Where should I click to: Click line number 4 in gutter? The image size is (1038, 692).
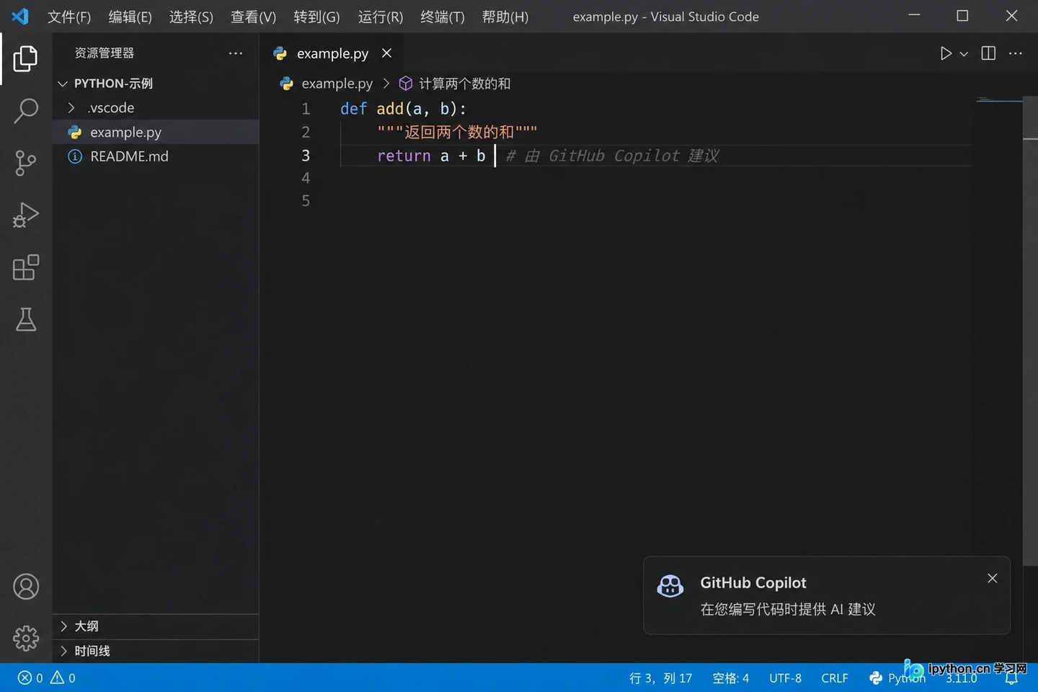[306, 178]
